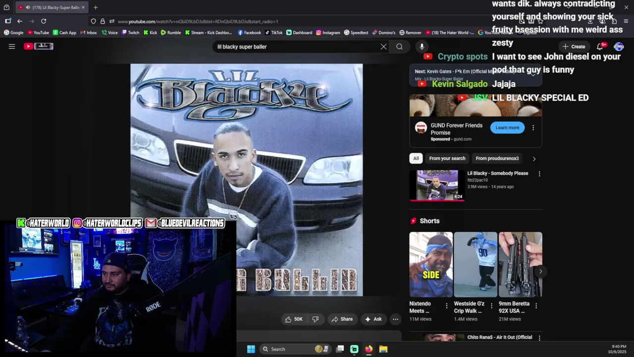Click the address bar URL

pos(198,21)
